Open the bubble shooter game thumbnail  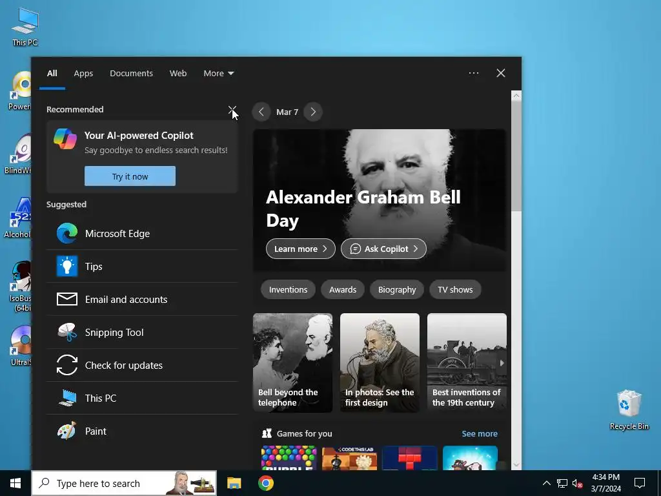click(289, 458)
